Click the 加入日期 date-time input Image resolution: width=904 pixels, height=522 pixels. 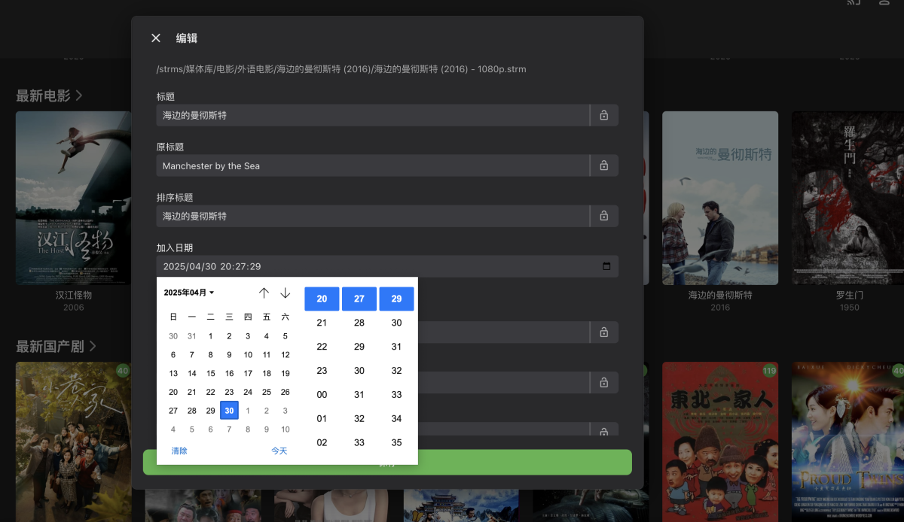coord(387,266)
